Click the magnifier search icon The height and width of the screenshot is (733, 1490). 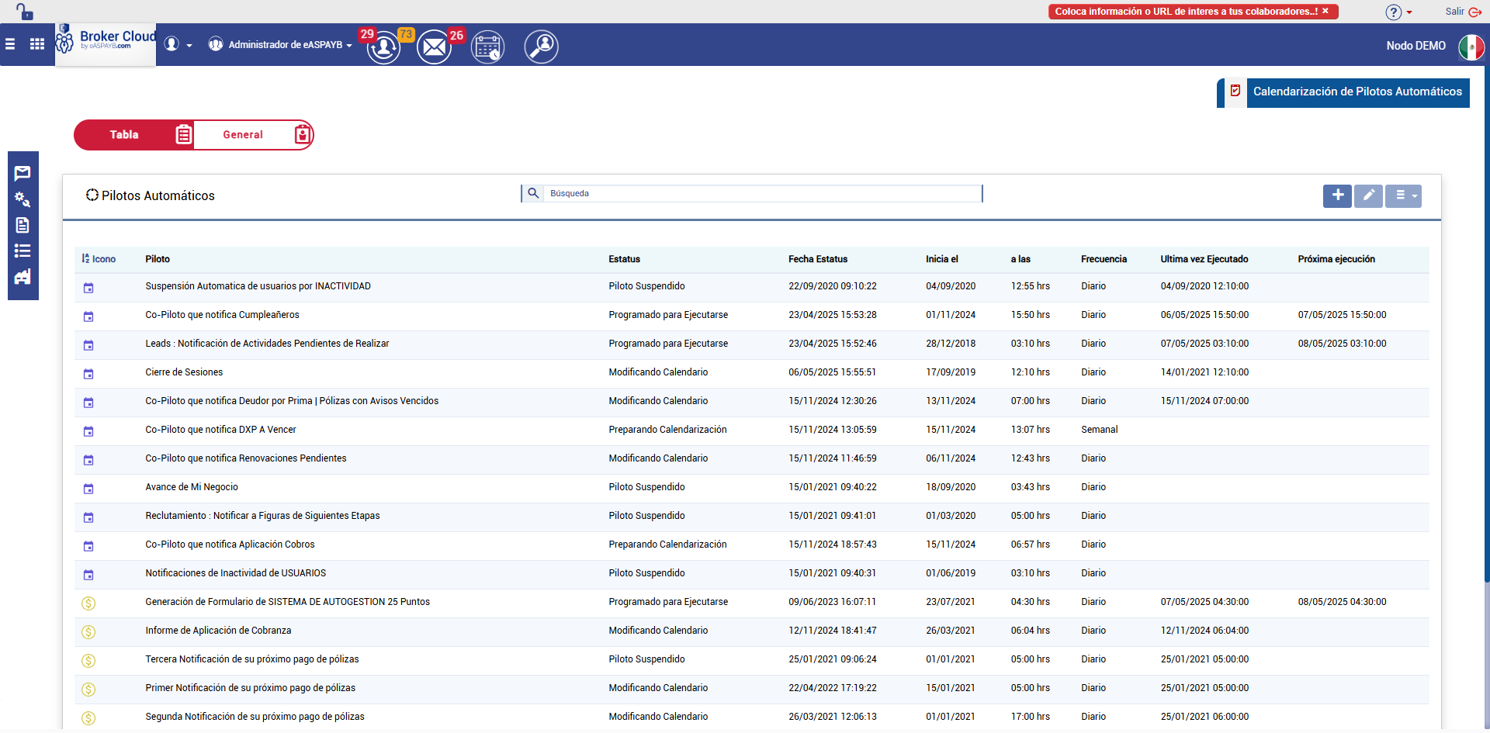(x=533, y=193)
